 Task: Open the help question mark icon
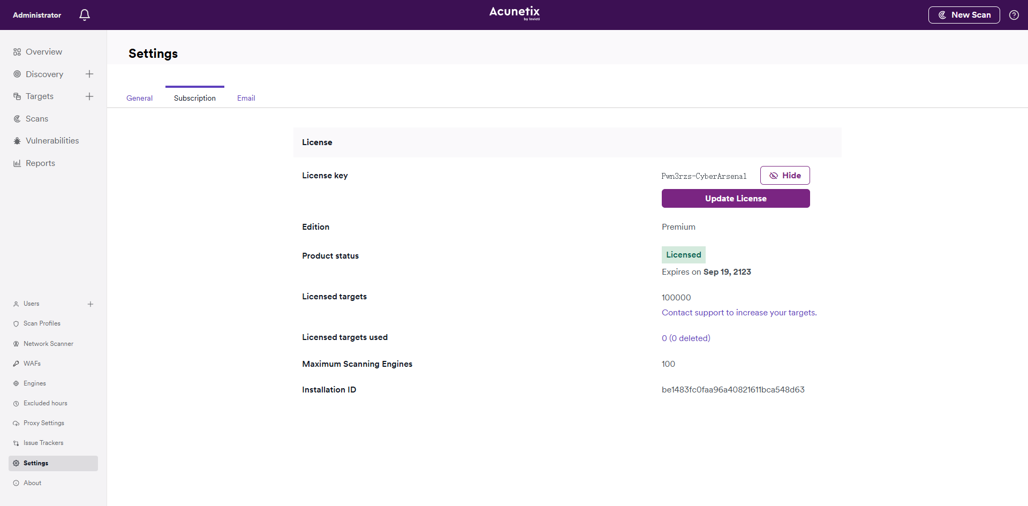point(1014,15)
